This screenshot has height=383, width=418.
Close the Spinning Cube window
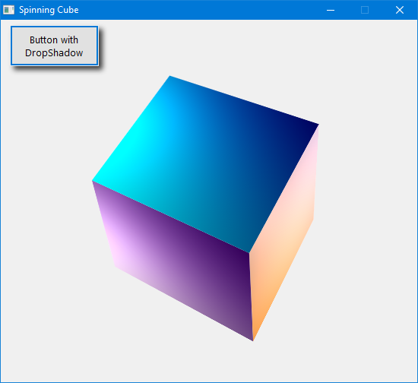tap(400, 10)
